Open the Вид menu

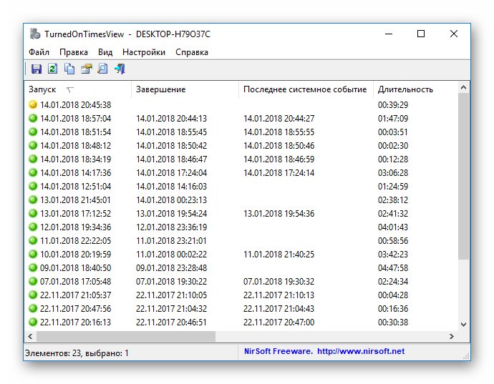click(x=105, y=52)
